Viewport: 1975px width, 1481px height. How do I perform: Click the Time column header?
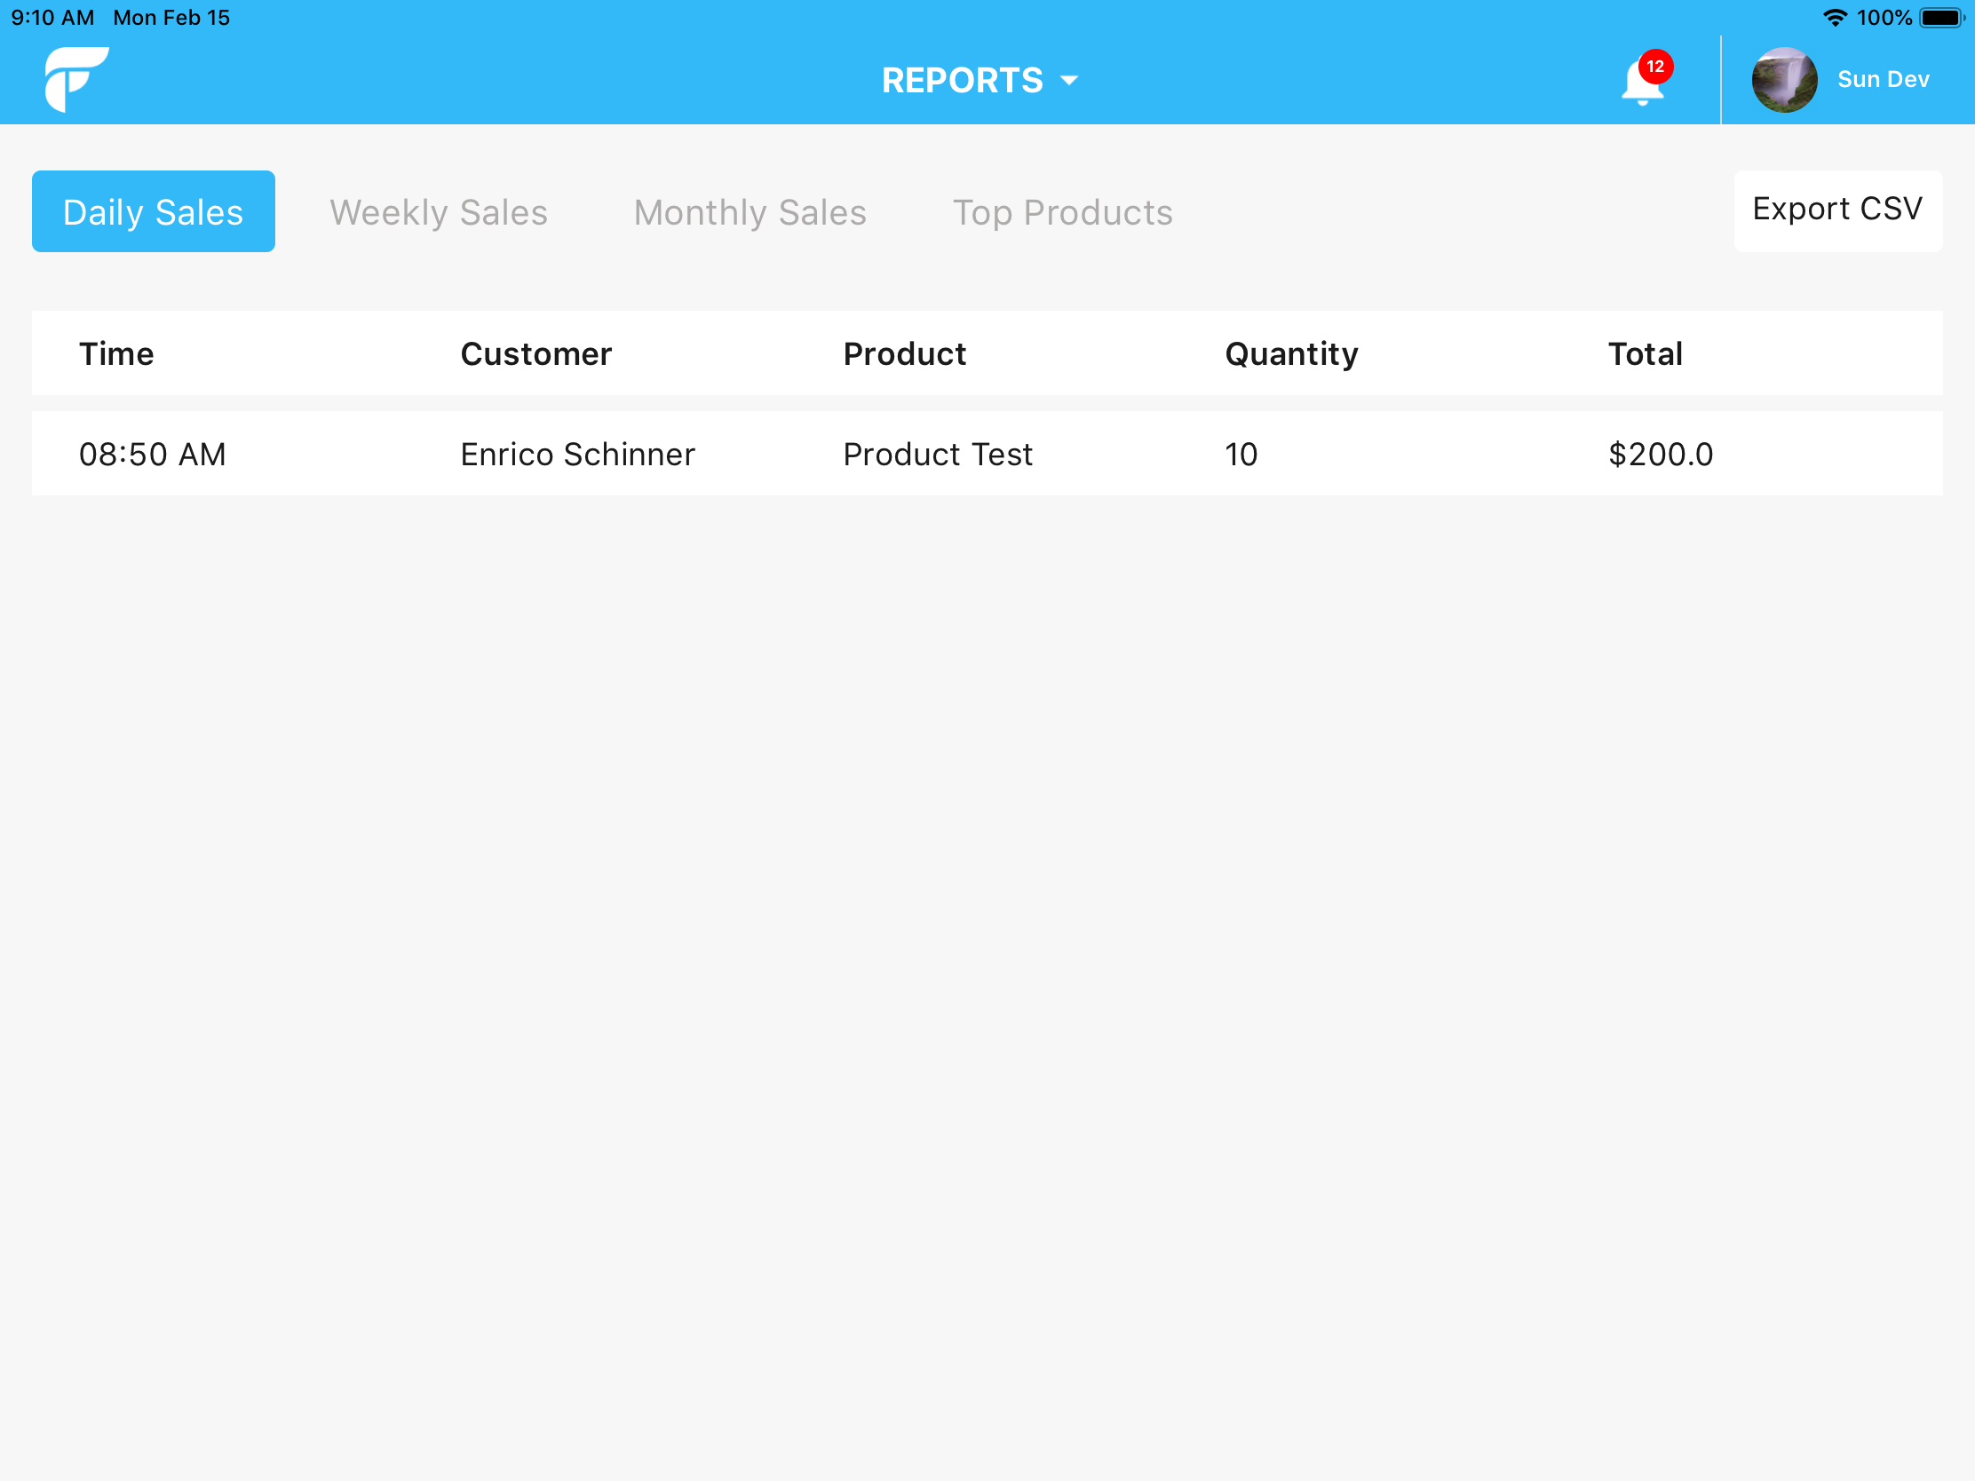click(x=116, y=354)
